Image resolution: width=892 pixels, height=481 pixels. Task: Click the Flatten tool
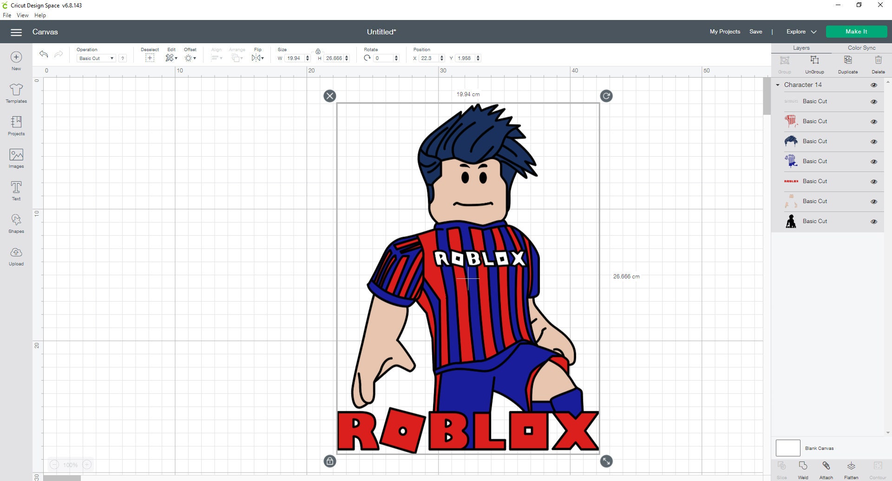tap(851, 468)
